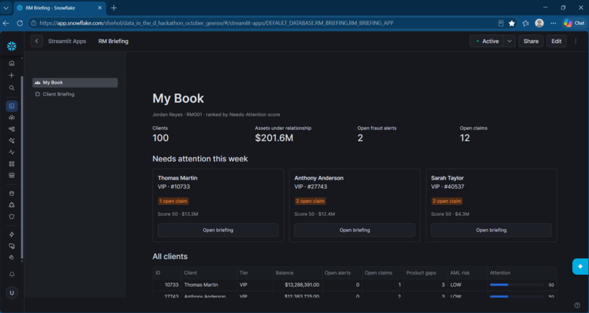
Task: Open the database cylinder Catalog icon
Action: (x=12, y=194)
